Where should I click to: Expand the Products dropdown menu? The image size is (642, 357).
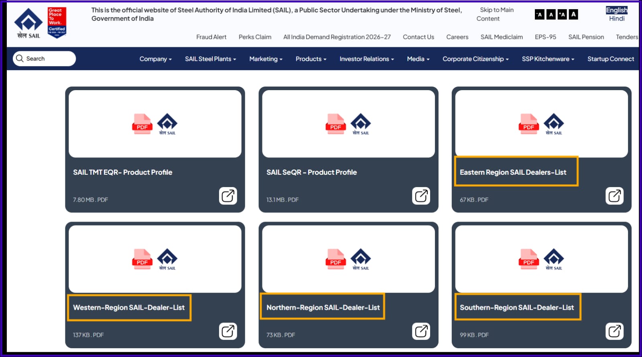coord(311,59)
